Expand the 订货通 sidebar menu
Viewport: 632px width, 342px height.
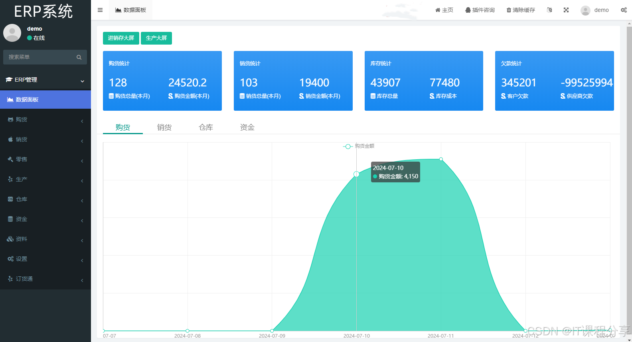point(45,279)
